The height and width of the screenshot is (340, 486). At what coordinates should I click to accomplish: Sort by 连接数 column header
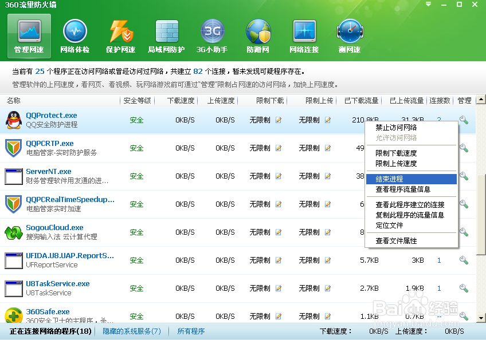[440, 101]
